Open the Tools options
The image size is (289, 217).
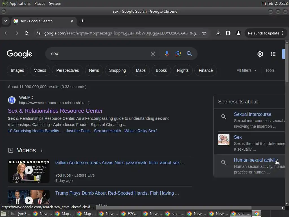pyautogui.click(x=270, y=70)
